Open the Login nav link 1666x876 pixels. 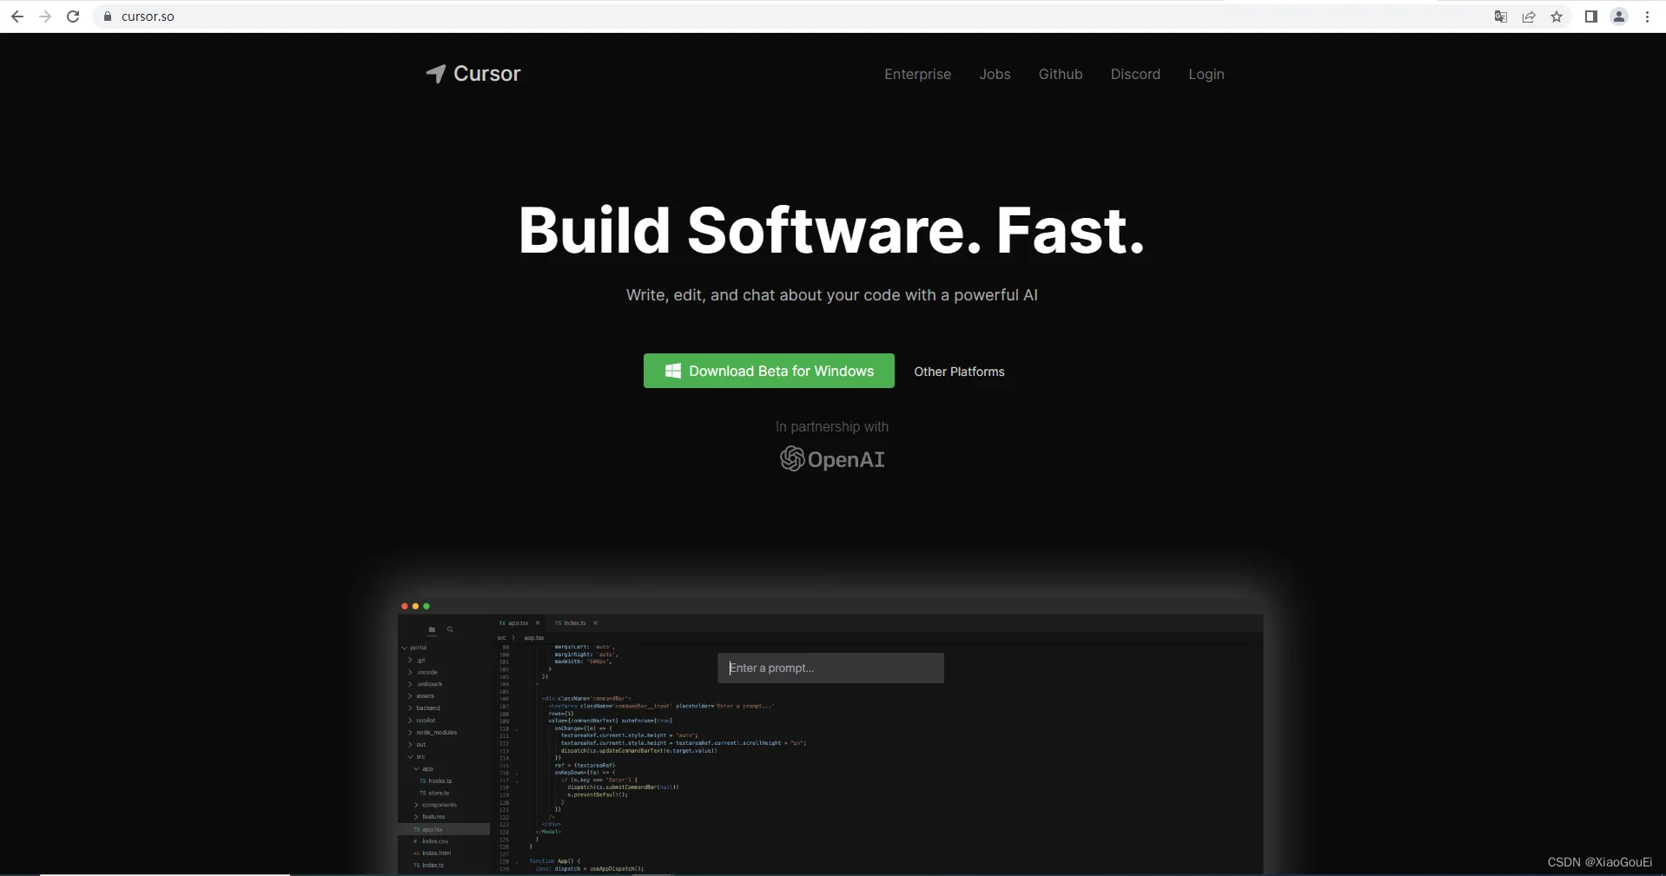(1207, 75)
